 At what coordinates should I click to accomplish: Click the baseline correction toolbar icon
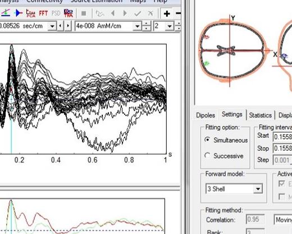[6, 13]
